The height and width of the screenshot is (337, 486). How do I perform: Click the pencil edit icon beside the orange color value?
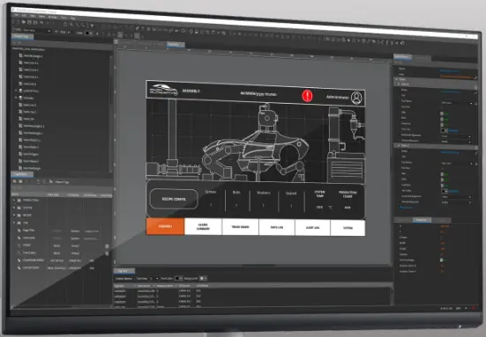point(475,77)
